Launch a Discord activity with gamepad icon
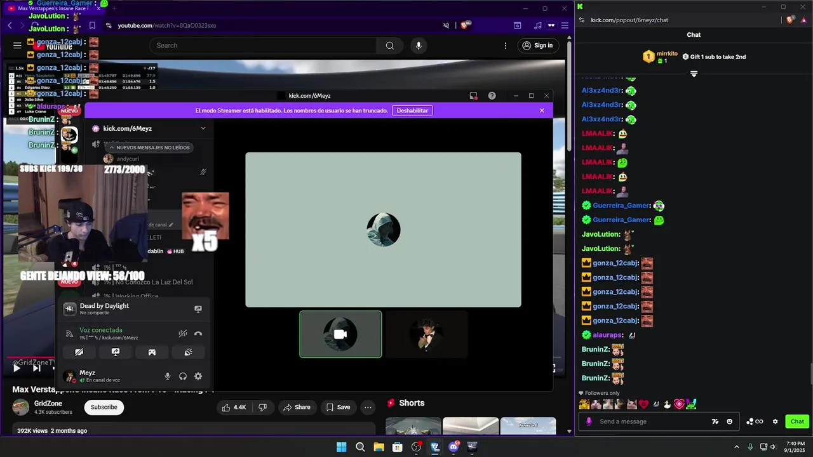Screen dimensions: 813x457 (152, 352)
